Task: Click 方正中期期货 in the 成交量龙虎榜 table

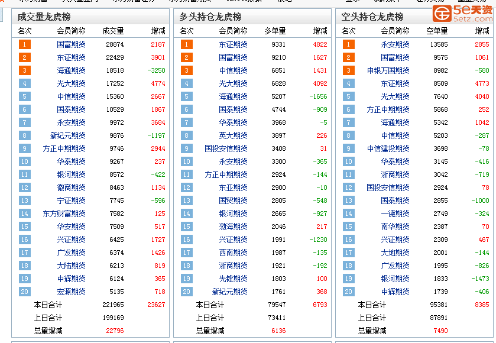Action: pos(64,148)
